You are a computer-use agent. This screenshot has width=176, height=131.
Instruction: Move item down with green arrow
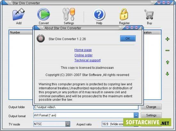point(167,74)
